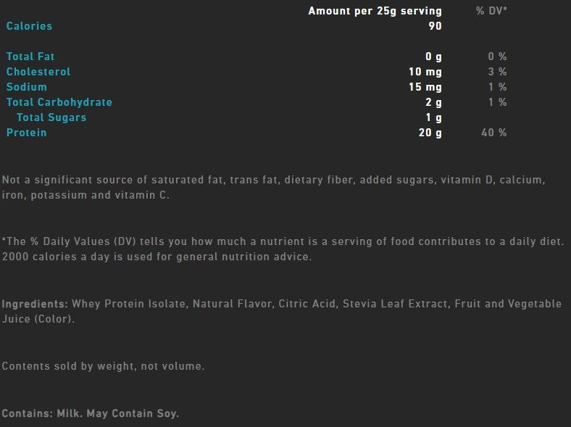571x427 pixels.
Task: Click the calories value 90
Action: click(x=435, y=26)
